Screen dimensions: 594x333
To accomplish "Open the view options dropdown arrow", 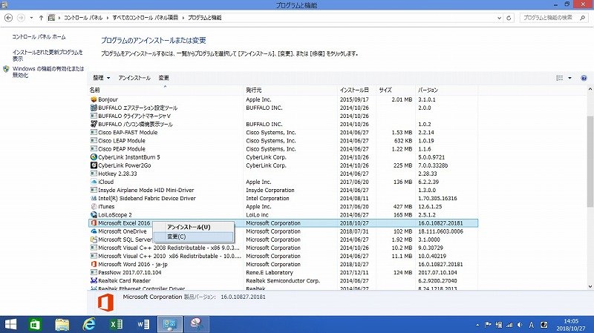I will point(569,78).
